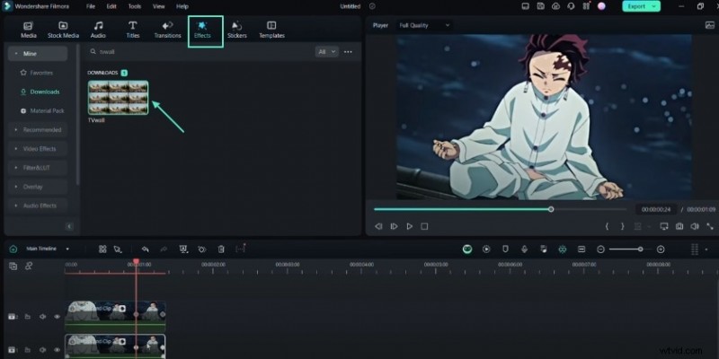The image size is (719, 359).
Task: Adjust the timeline zoom slider
Action: tap(640, 250)
